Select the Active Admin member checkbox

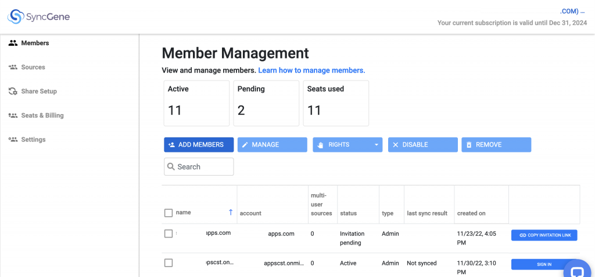point(169,263)
